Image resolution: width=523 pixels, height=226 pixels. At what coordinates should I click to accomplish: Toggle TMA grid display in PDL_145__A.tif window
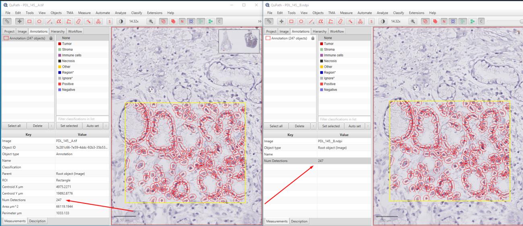[x=191, y=21]
